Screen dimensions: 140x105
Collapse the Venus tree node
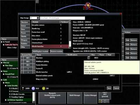point(1,71)
